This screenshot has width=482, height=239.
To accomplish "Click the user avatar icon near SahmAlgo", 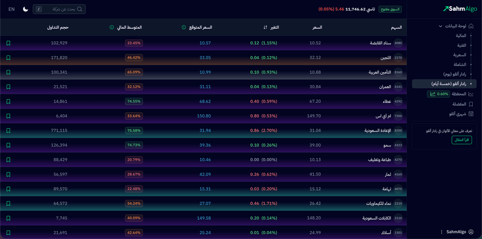I will click(x=471, y=232).
